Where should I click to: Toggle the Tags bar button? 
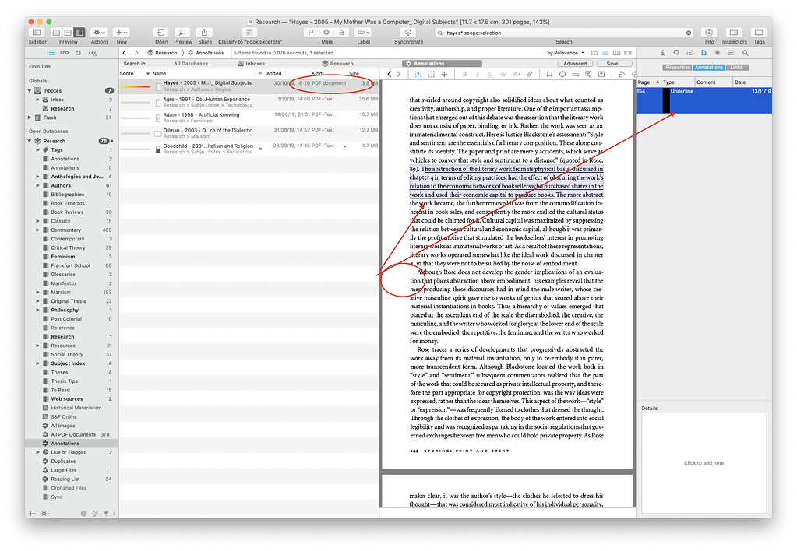(x=759, y=33)
